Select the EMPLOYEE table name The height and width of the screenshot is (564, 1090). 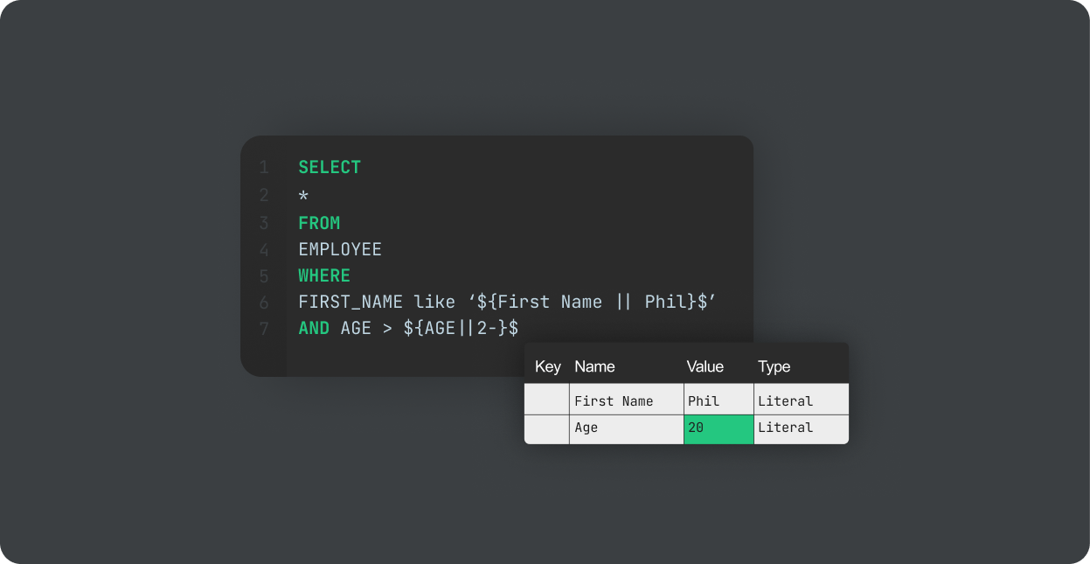340,249
